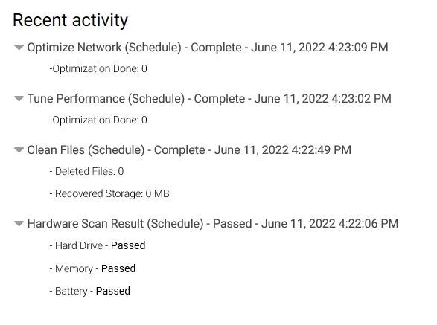This screenshot has width=437, height=325.
Task: Collapse the Optimize Network disclosure triangle
Action: 19,48
